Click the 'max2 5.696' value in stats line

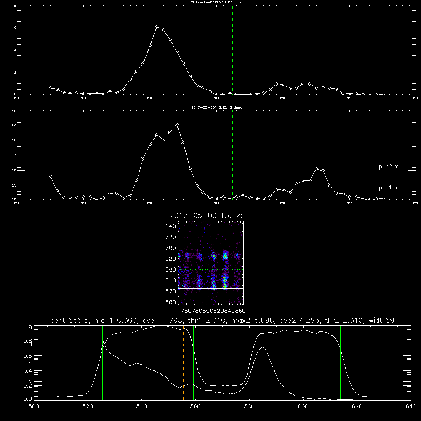pos(253,320)
